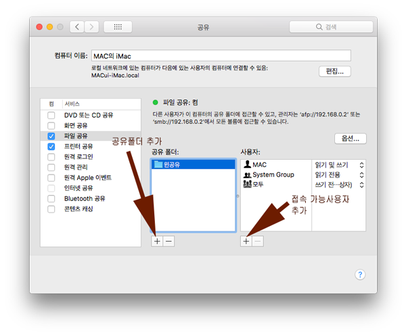Enable 원격 Apple 이벤트 checkbox
The image size is (406, 335).
(51, 178)
